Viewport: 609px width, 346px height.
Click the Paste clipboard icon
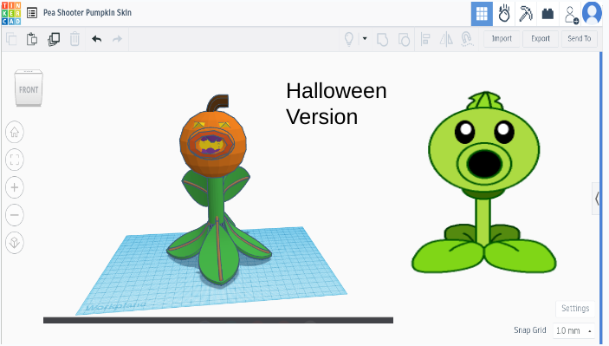[x=32, y=39]
